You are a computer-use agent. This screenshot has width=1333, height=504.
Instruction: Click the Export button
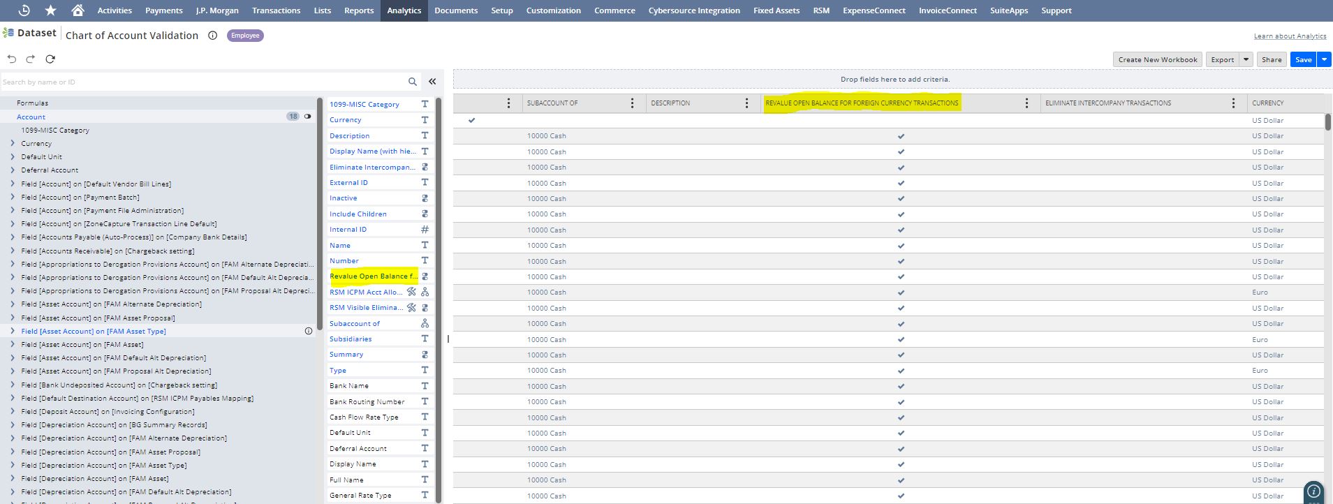pyautogui.click(x=1223, y=59)
